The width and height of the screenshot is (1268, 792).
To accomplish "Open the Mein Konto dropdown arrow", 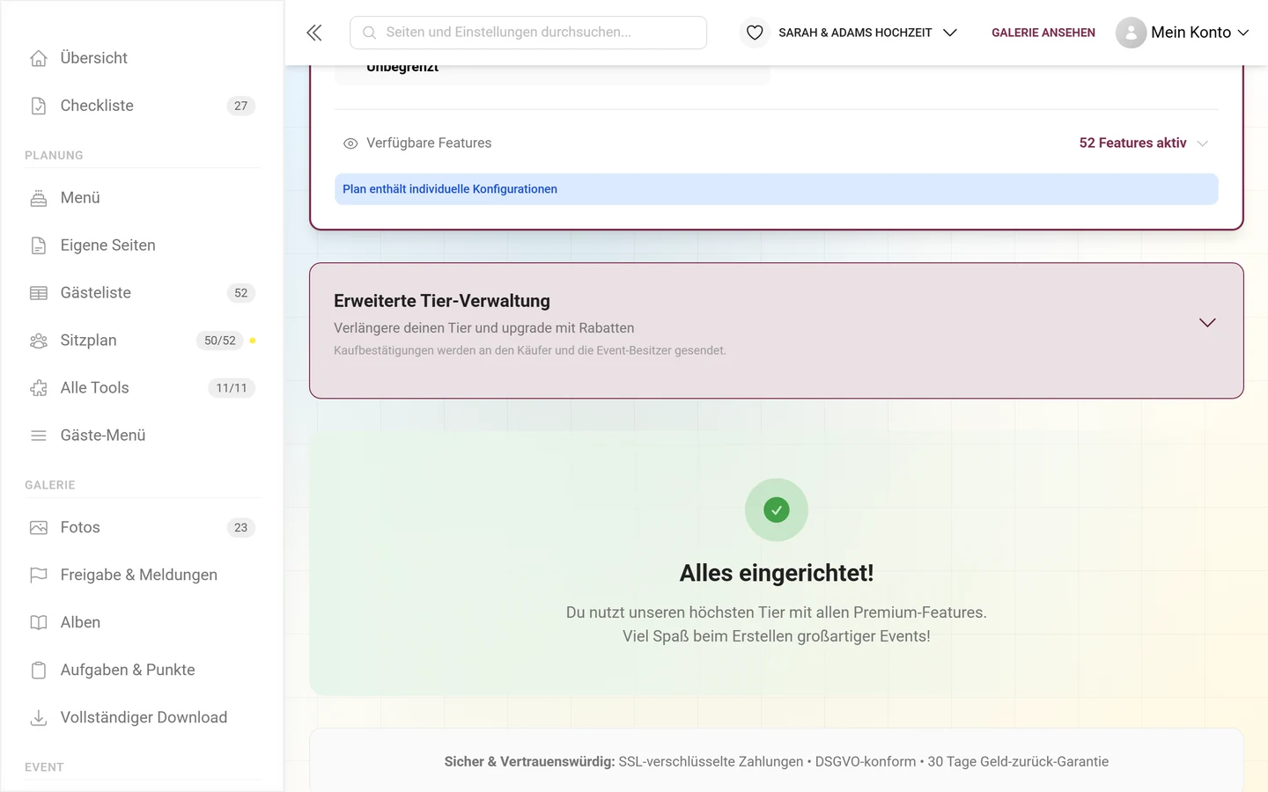I will click(1243, 33).
